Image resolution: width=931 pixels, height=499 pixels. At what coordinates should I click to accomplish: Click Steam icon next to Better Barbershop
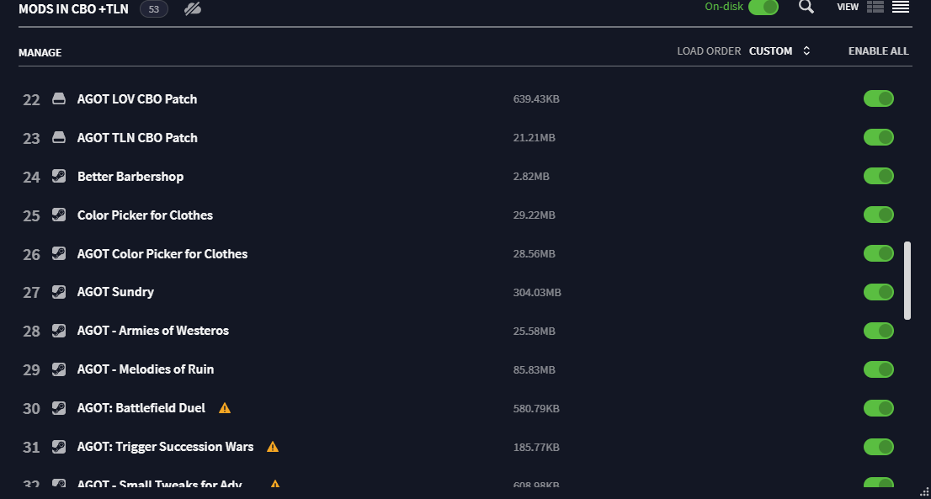point(59,176)
